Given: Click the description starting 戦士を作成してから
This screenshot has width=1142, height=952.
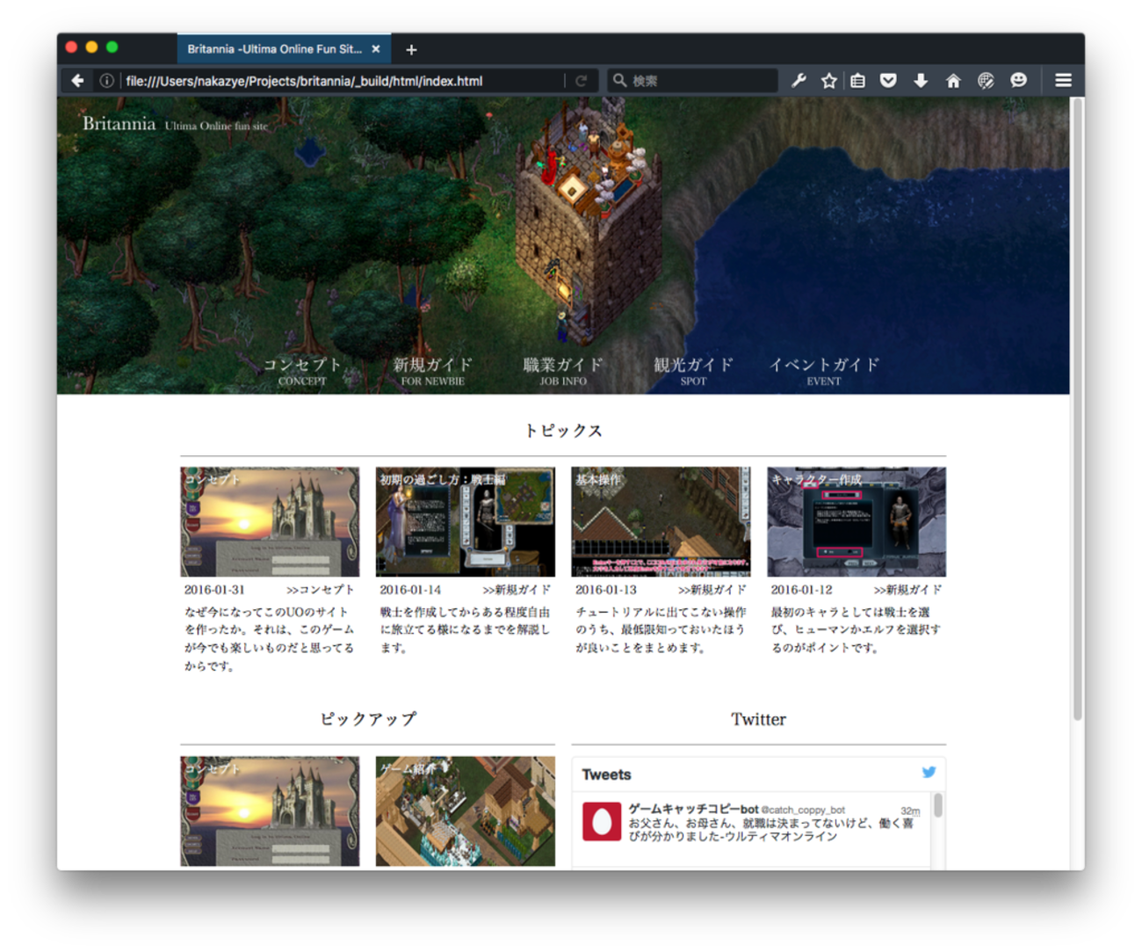Looking at the screenshot, I should tap(465, 629).
